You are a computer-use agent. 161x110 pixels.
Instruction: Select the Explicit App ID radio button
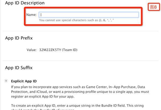click(6, 81)
